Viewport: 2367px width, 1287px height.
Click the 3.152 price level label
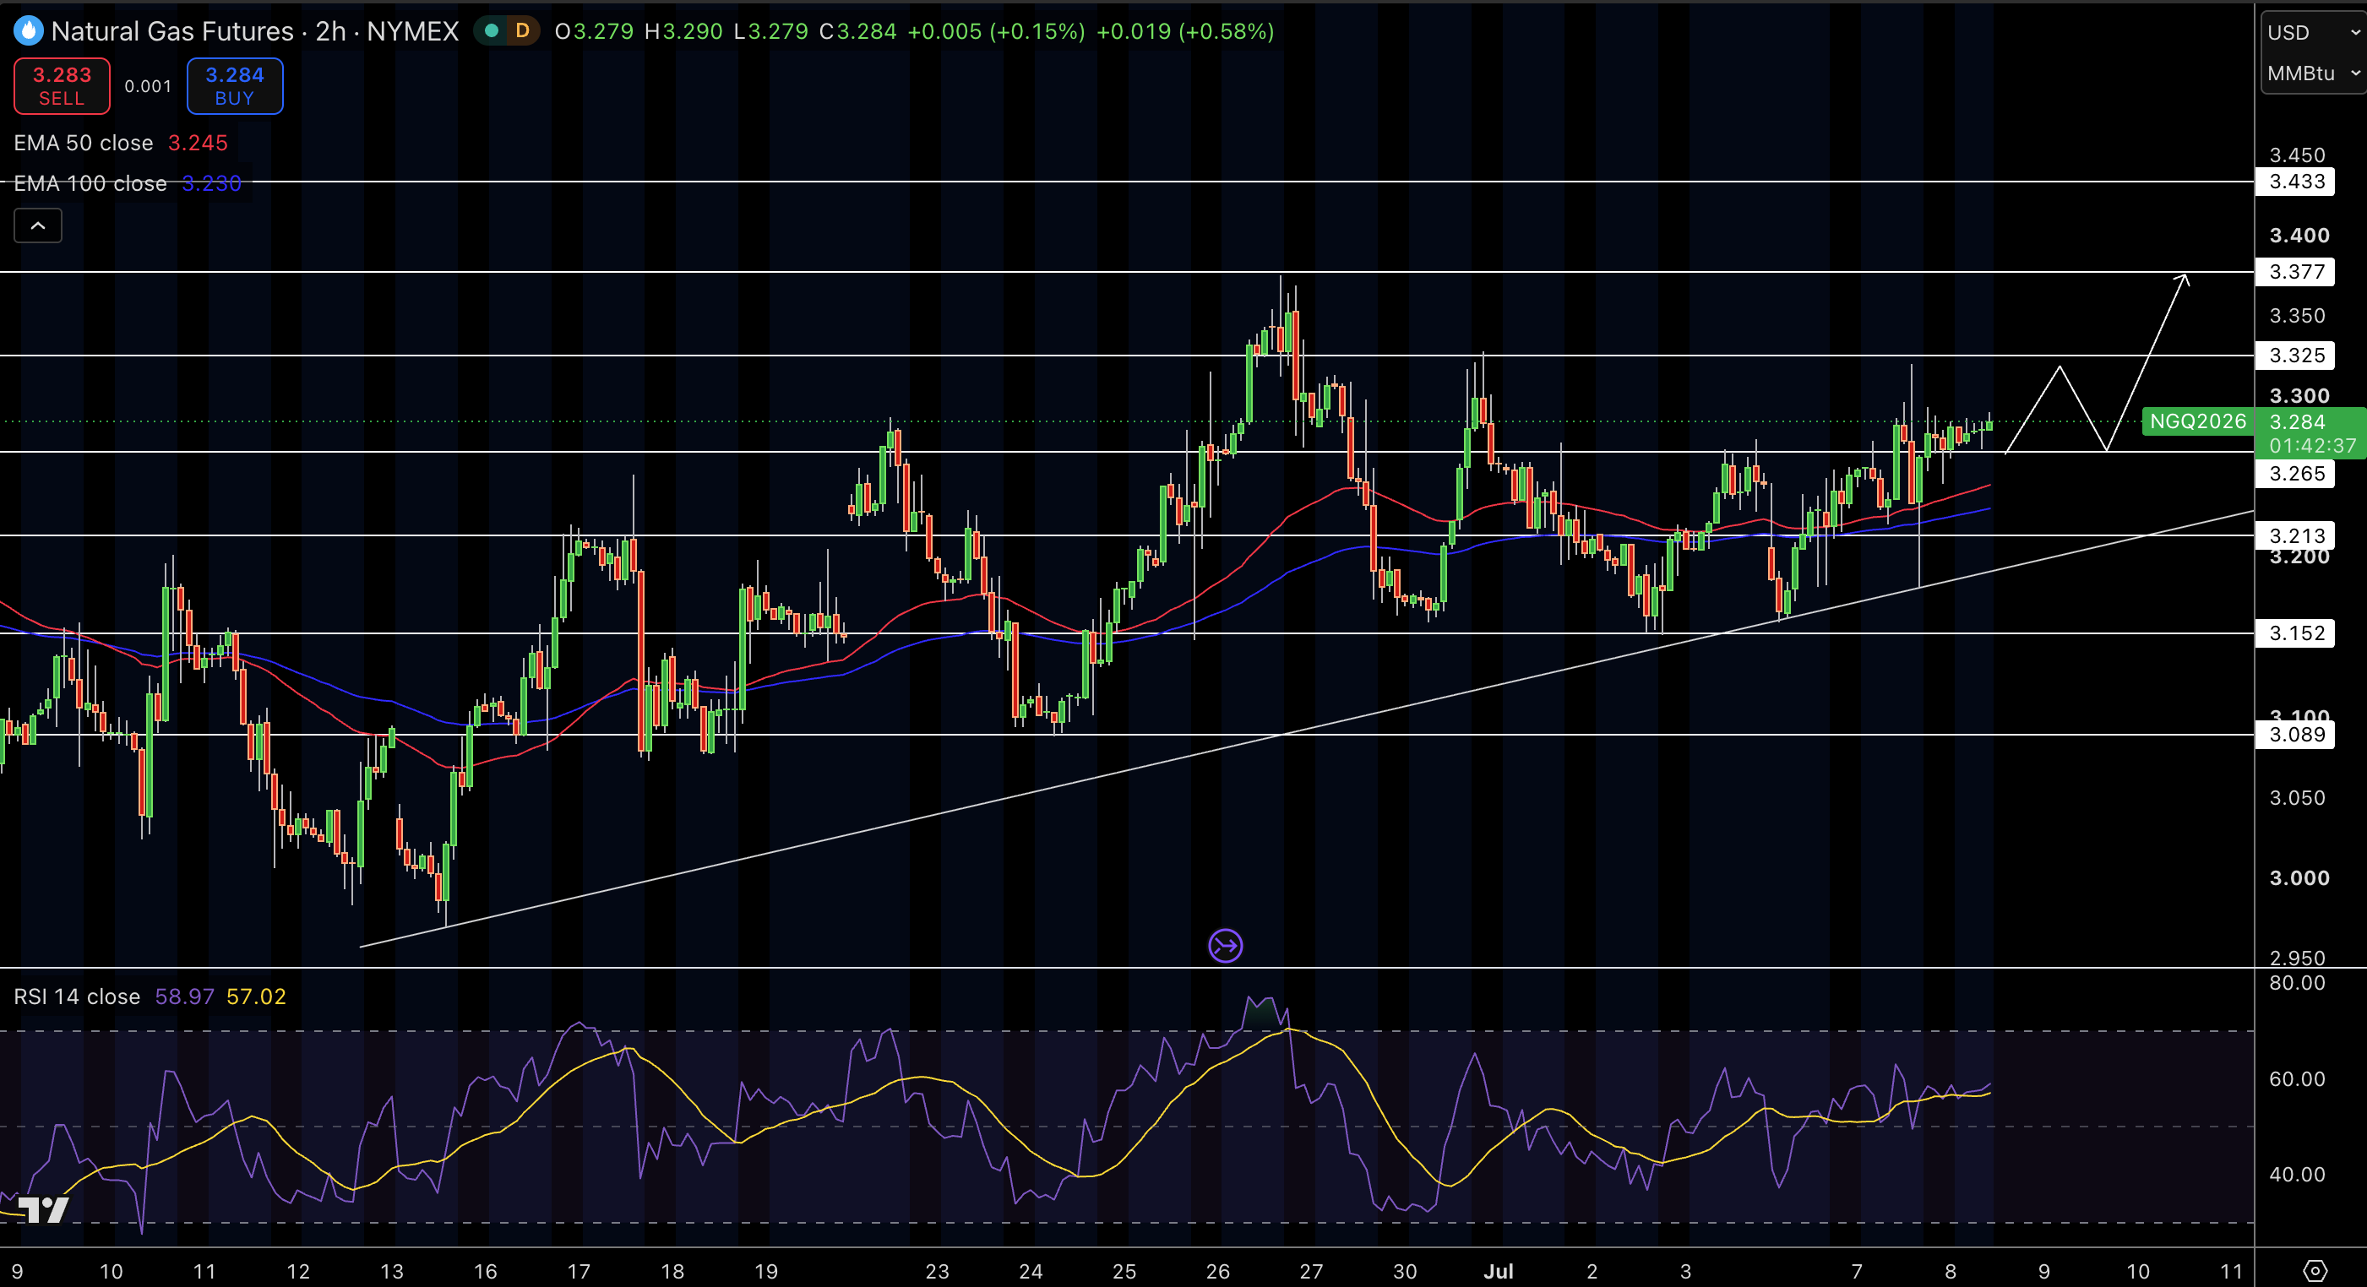(2295, 633)
